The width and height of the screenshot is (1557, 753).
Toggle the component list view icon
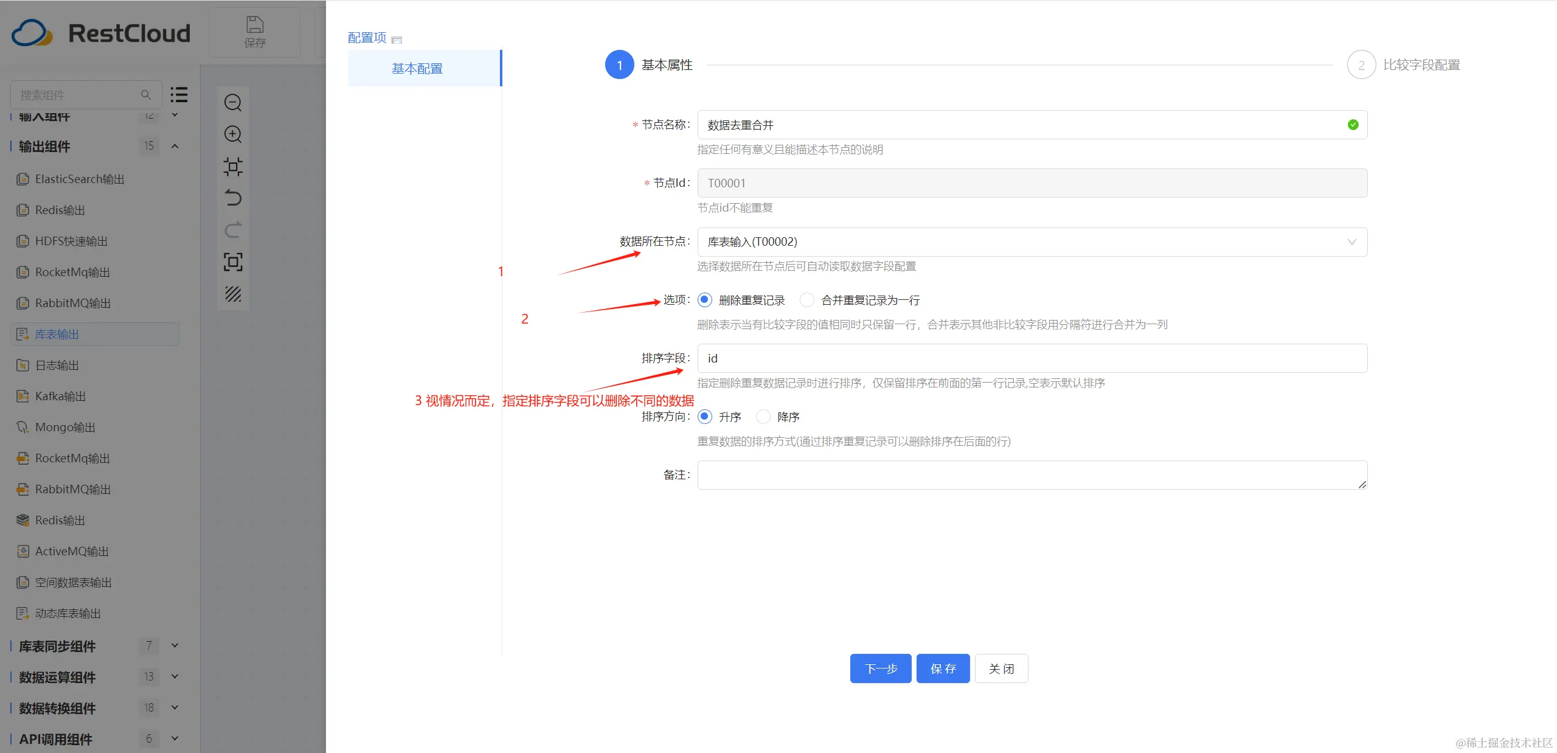pos(179,94)
